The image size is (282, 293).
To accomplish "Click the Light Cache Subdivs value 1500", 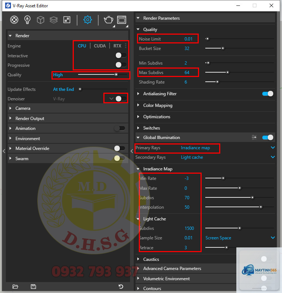I will point(189,228).
